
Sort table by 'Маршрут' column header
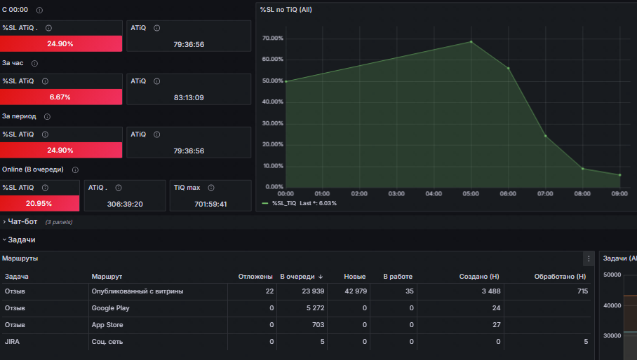tap(107, 277)
